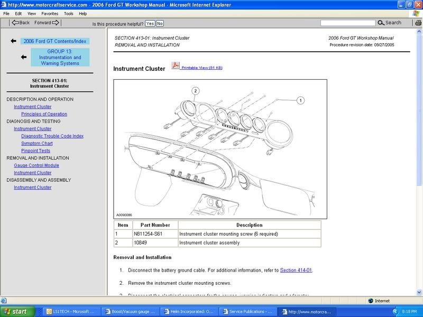This screenshot has width=423, height=317.
Task: Click the 8:18 PM system clock
Action: pyautogui.click(x=409, y=312)
